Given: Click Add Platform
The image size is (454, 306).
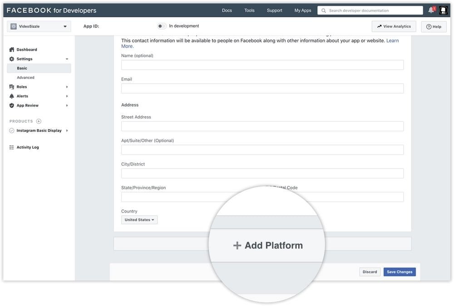Looking at the screenshot, I should [x=268, y=245].
